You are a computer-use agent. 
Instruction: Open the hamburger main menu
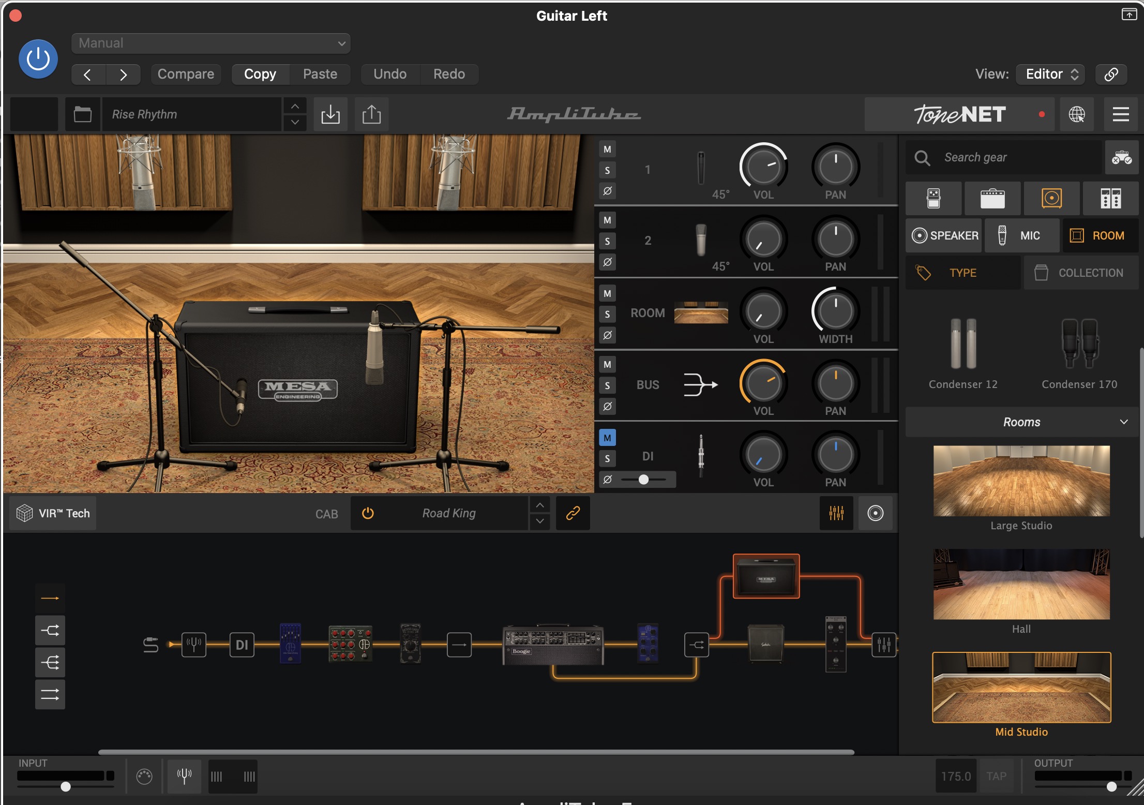click(x=1120, y=114)
